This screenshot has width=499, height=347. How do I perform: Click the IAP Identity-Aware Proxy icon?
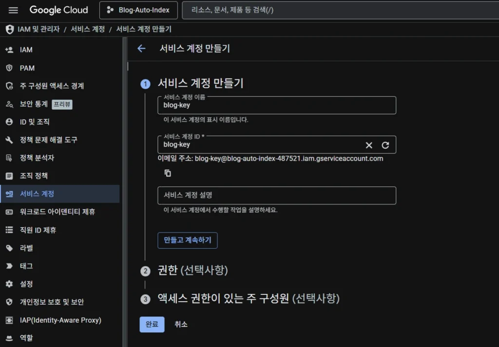[9, 320]
